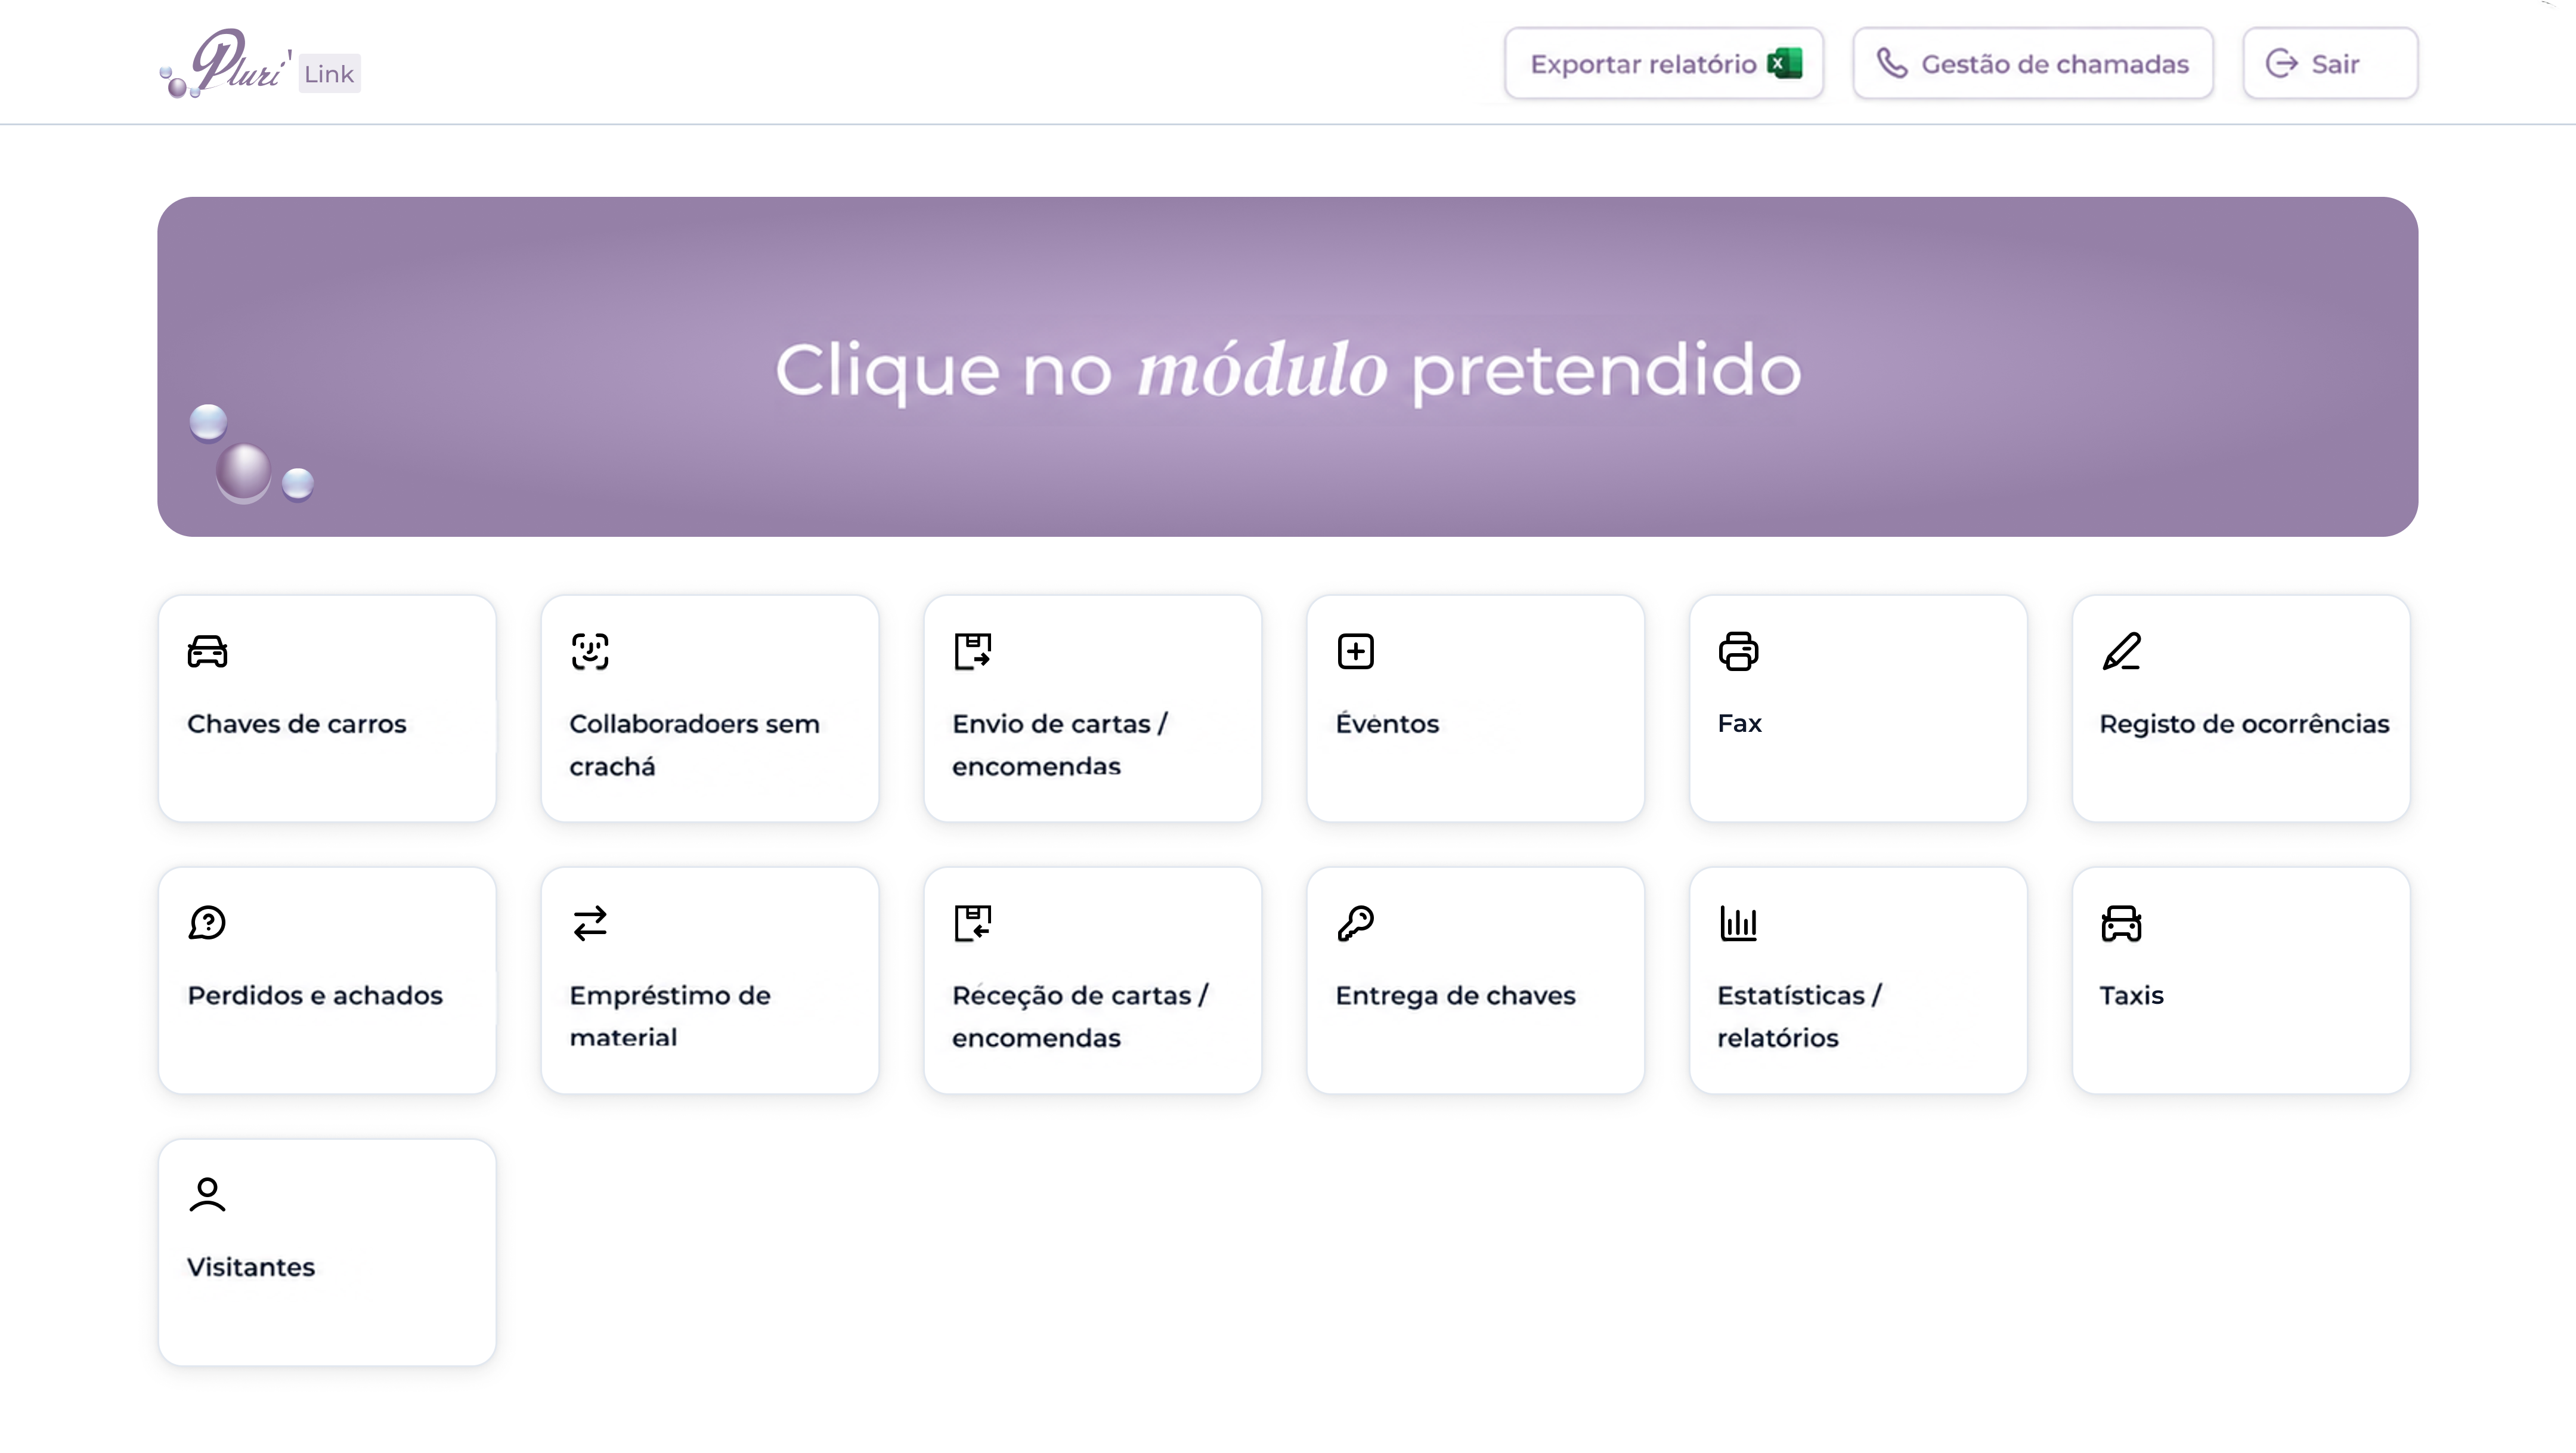Click the outgoing package icon on Envio de cartas
Screen dimensions: 2576x1453
[x=973, y=651]
